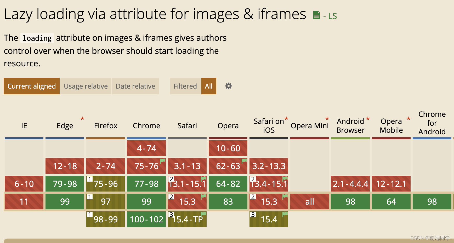This screenshot has width=454, height=243.
Task: Click the asterisk beside Opera Mini
Action: [327, 119]
